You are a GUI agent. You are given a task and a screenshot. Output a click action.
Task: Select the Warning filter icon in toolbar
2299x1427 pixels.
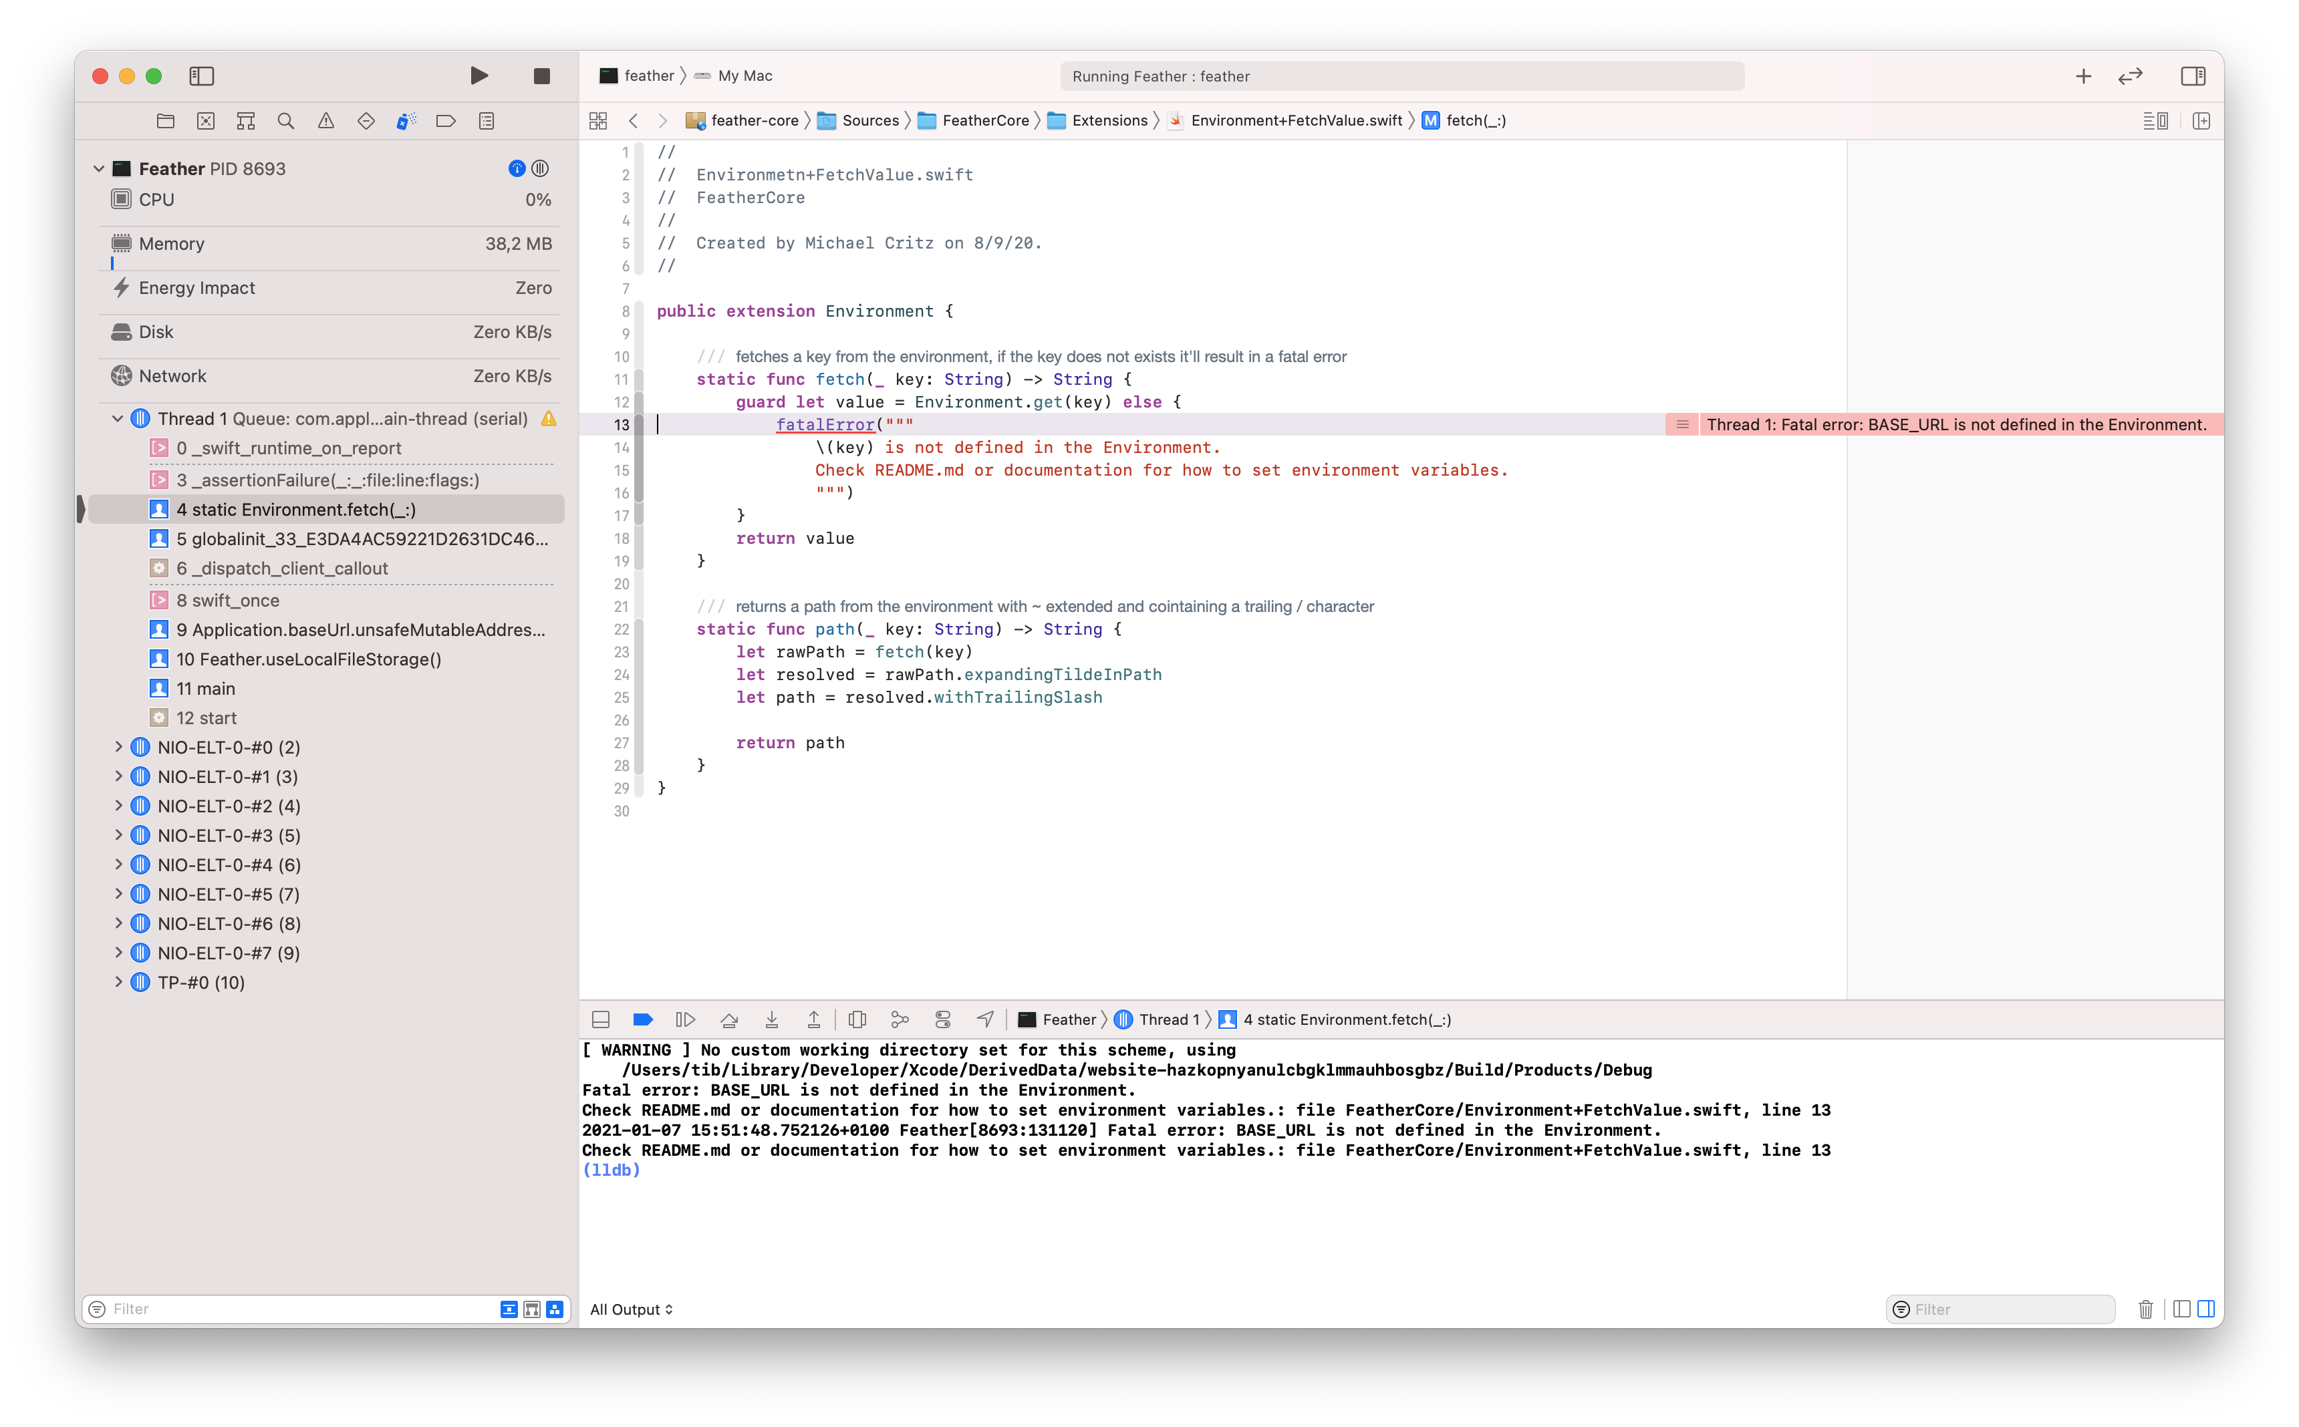(327, 120)
